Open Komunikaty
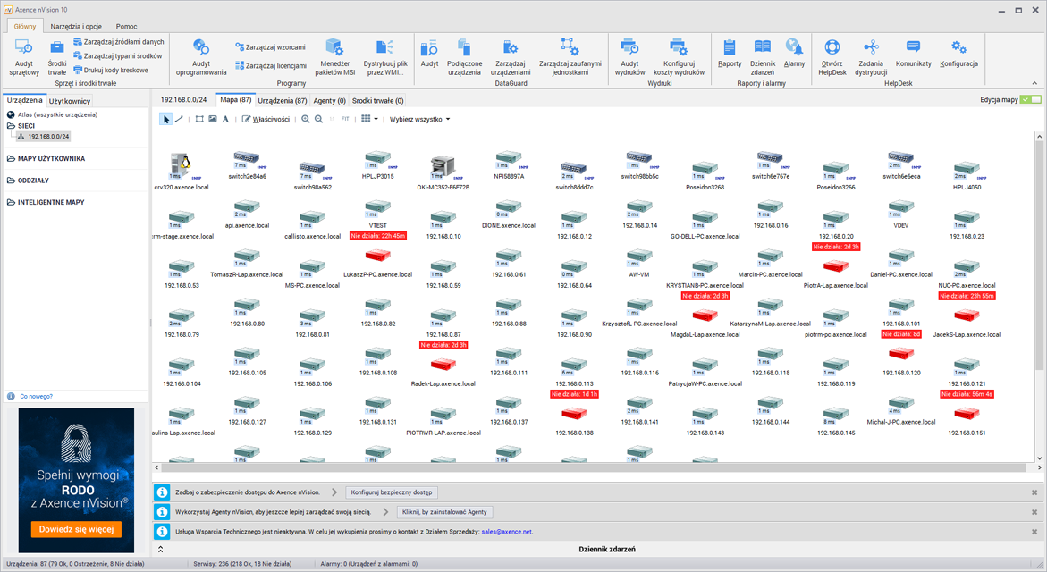This screenshot has width=1047, height=572. 914,54
